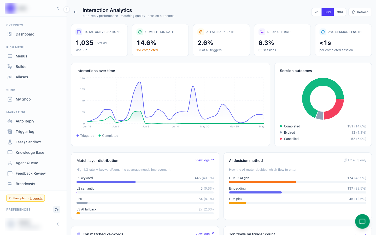Click the hash icon by Top matched keywords
Image resolution: width=376 pixels, height=235 pixels.
click(79, 234)
